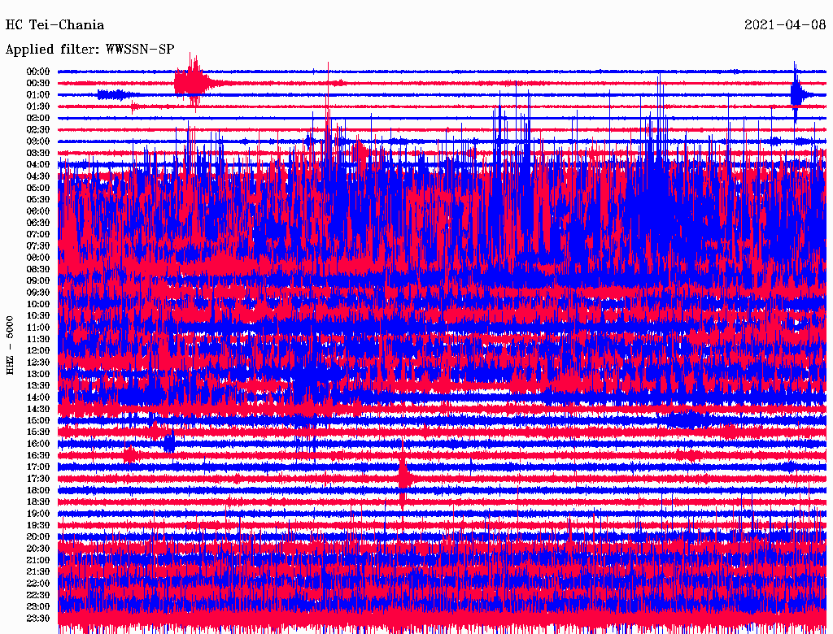Click the 07:00 time label
833x634 pixels.
click(x=39, y=234)
